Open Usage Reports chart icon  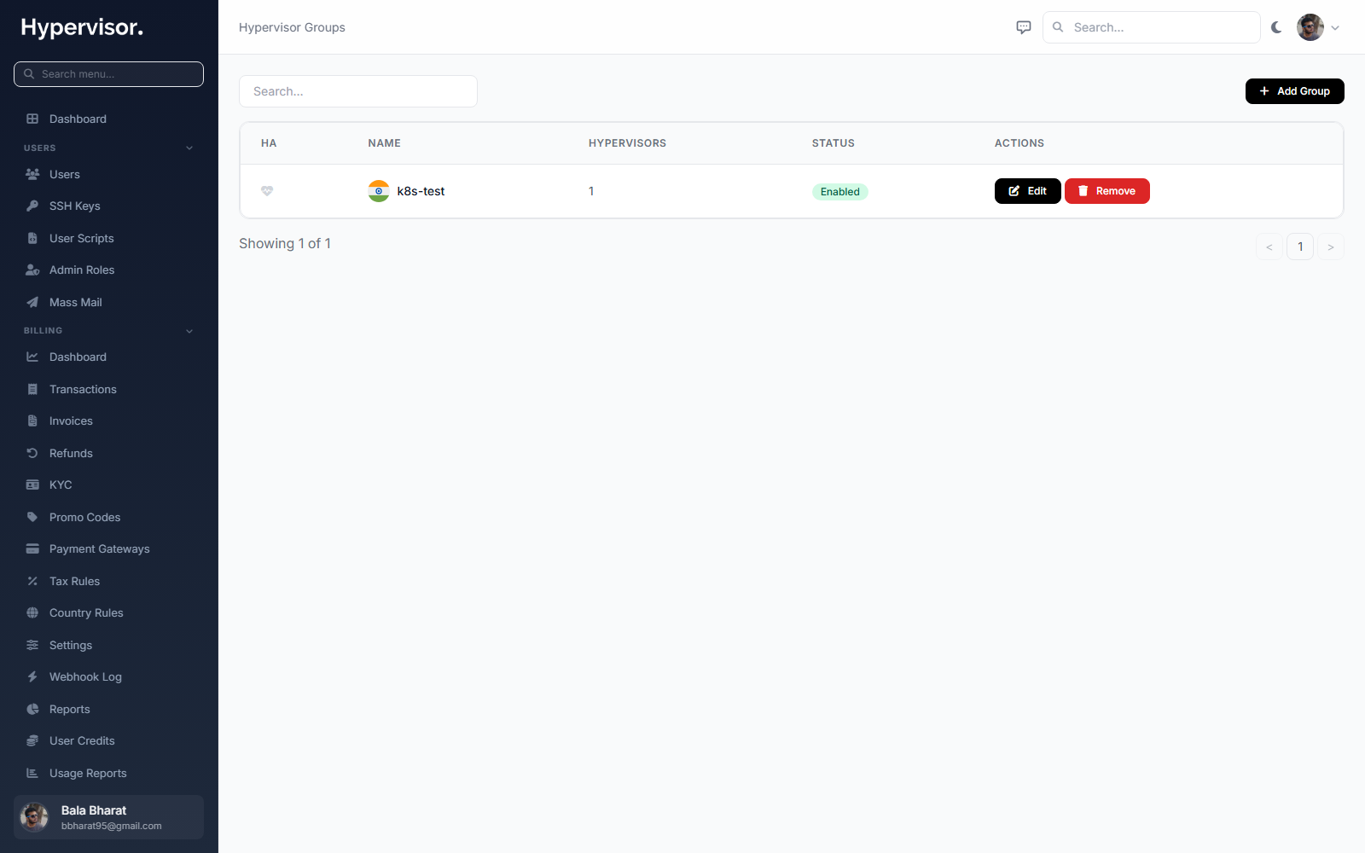(x=32, y=773)
